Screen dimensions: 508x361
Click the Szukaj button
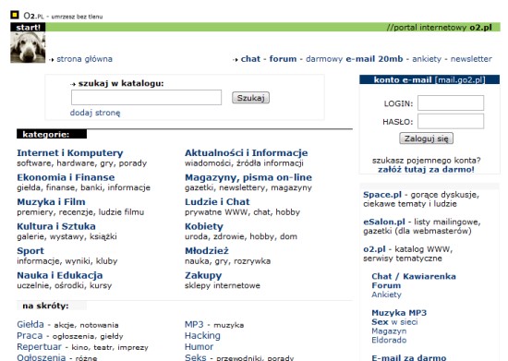250,98
